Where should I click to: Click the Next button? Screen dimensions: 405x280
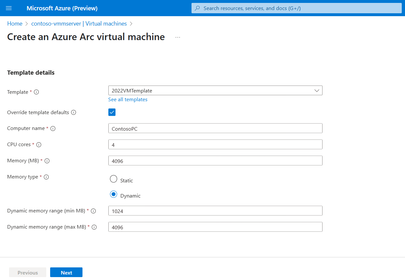tap(66, 273)
